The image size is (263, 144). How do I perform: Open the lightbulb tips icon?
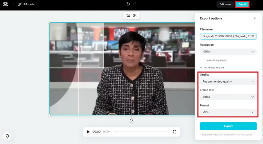7,136
